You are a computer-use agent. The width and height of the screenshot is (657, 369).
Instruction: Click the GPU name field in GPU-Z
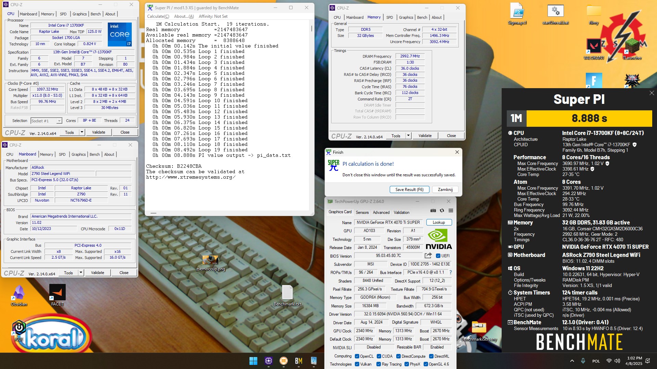pyautogui.click(x=388, y=222)
